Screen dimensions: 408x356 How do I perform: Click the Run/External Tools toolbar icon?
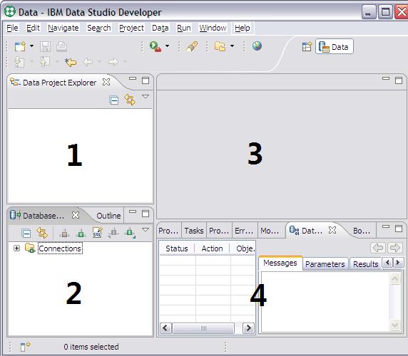pyautogui.click(x=155, y=47)
